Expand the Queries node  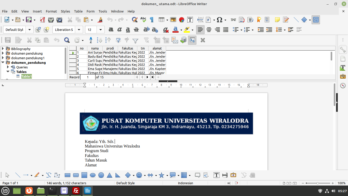8,67
